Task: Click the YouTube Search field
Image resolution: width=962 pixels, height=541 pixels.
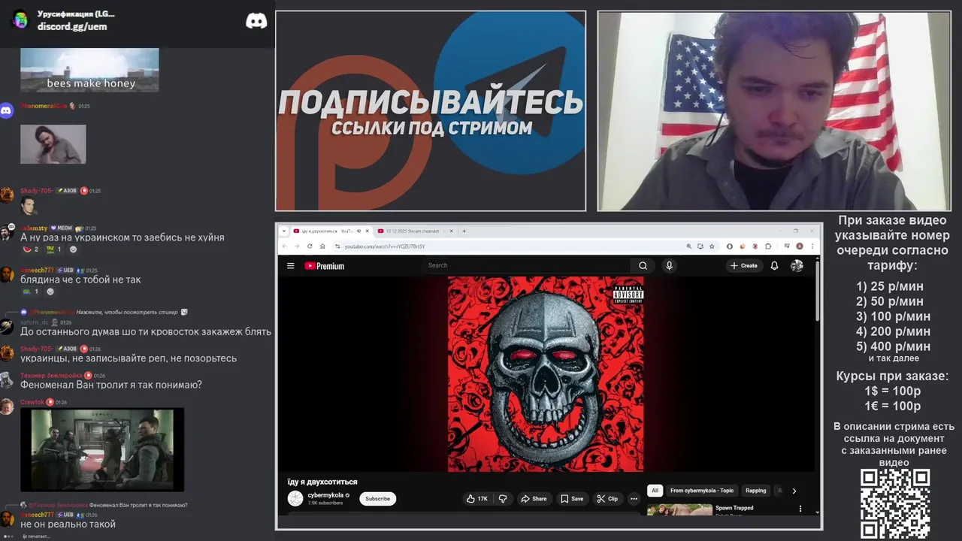Action: click(526, 265)
